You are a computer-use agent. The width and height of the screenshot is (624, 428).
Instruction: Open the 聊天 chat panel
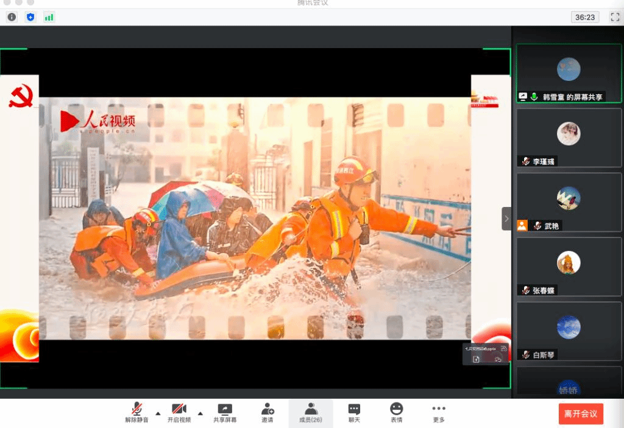click(354, 413)
